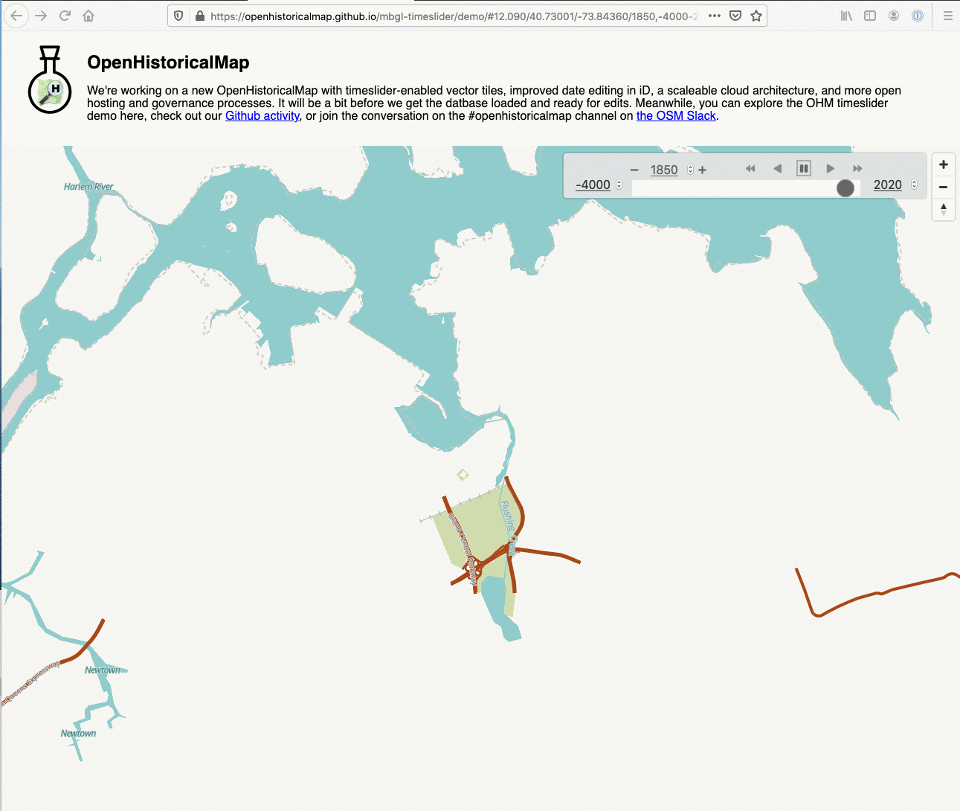Zoom in using the map plus button
This screenshot has height=811, width=960.
(x=943, y=164)
